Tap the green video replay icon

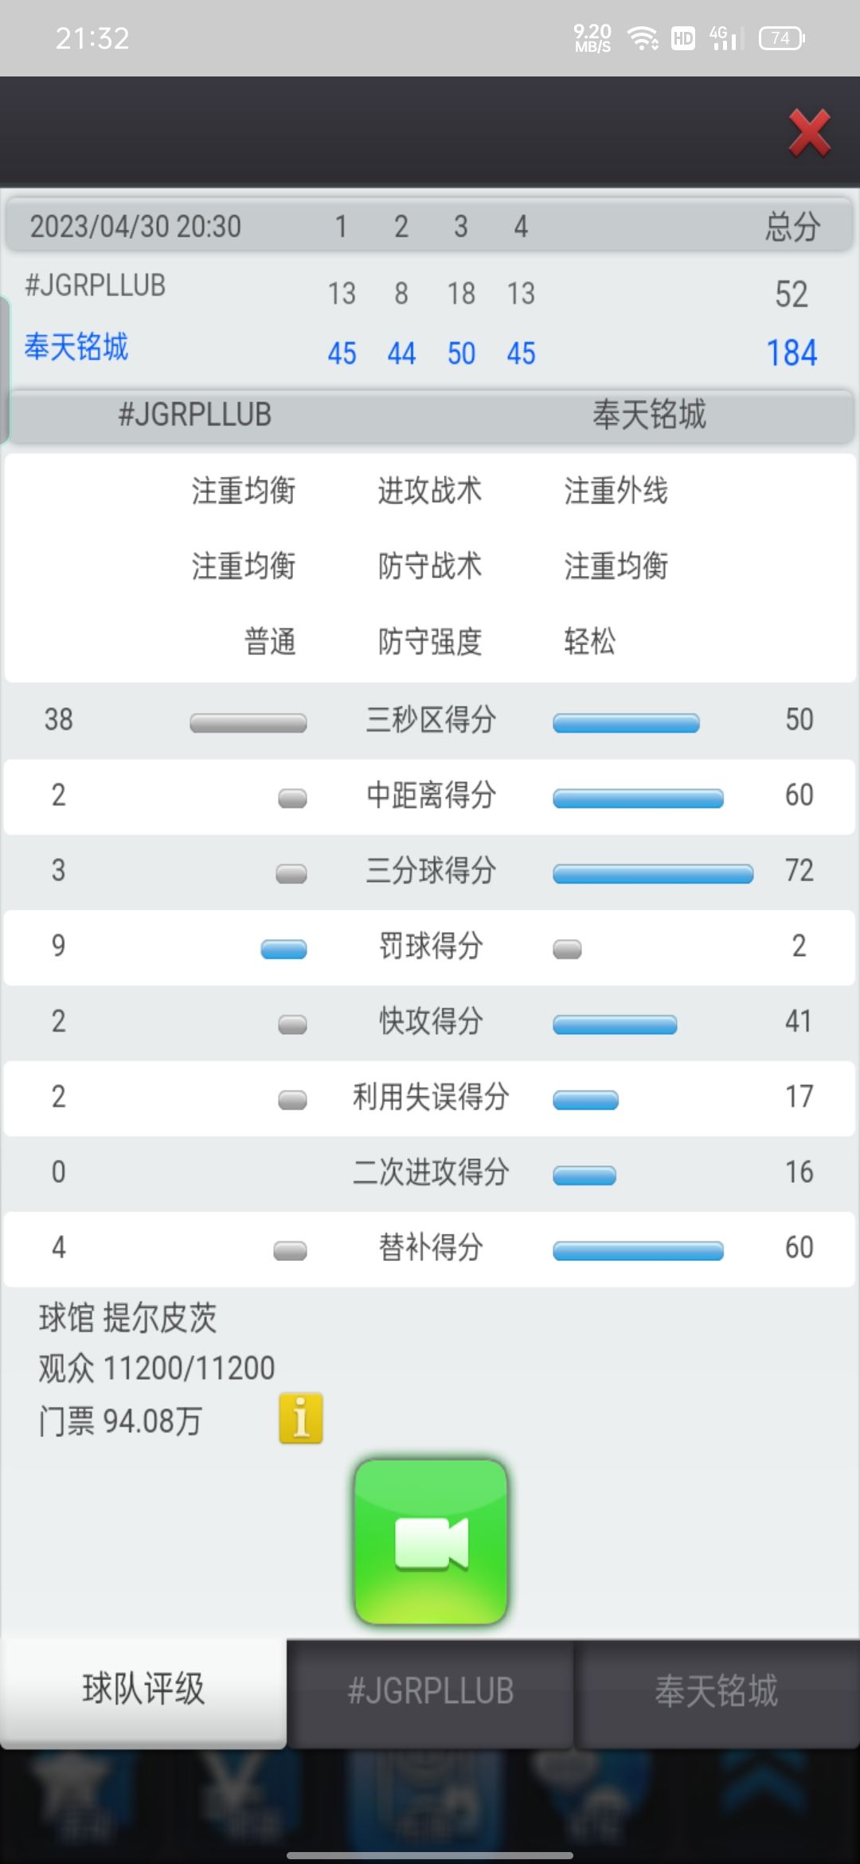tap(431, 1541)
